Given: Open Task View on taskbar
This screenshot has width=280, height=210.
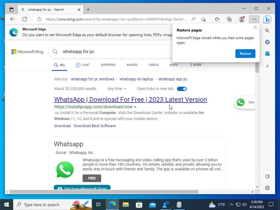Looking at the screenshot, I should (x=98, y=205).
